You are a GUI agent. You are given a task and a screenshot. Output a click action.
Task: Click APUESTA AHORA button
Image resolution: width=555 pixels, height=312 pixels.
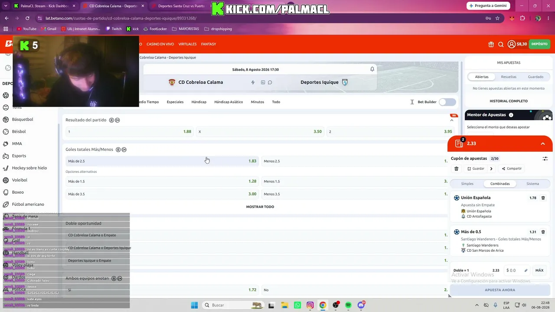point(500,290)
